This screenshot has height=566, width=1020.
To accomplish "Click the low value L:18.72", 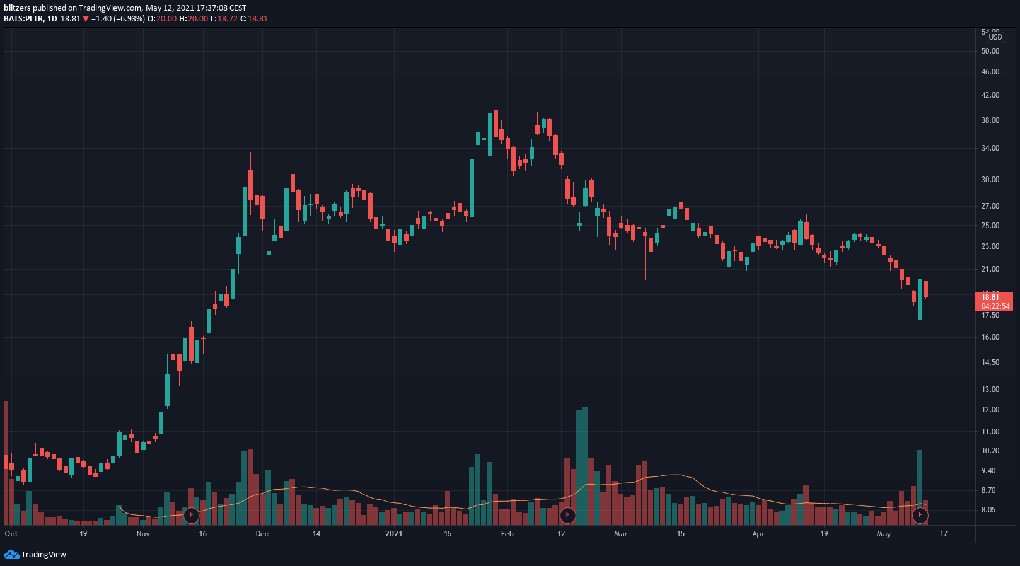I will pyautogui.click(x=224, y=19).
